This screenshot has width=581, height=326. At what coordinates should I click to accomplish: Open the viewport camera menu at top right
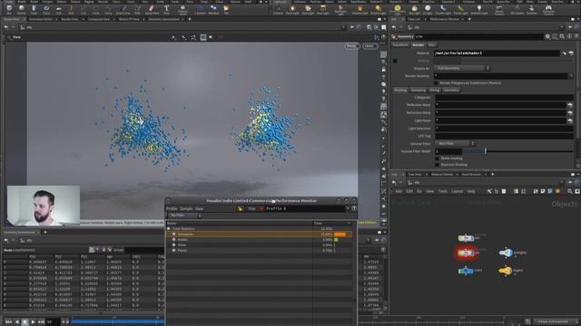pyautogui.click(x=369, y=46)
